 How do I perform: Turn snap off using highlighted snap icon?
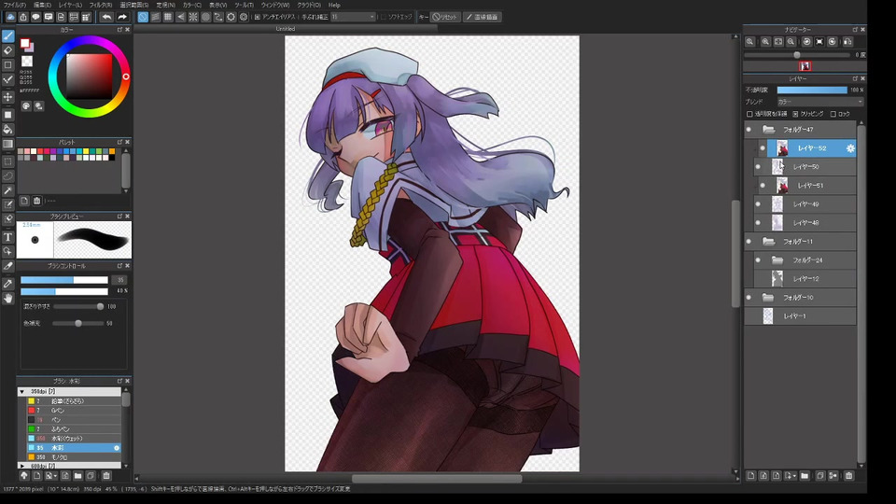pyautogui.click(x=143, y=17)
